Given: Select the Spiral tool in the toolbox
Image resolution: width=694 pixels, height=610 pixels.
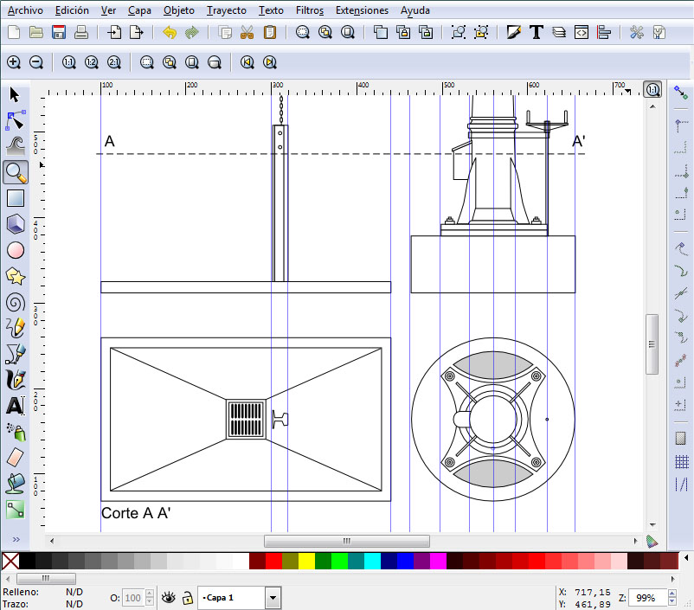Looking at the screenshot, I should pos(15,302).
